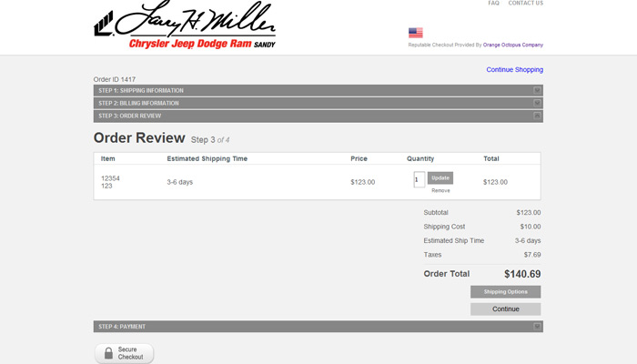
Task: Click the Order ID 1417 text
Action: 115,79
